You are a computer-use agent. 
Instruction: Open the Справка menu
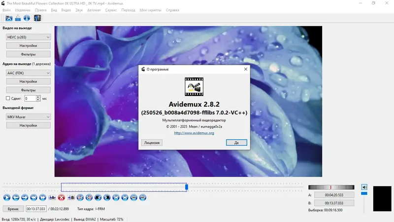coord(172,10)
